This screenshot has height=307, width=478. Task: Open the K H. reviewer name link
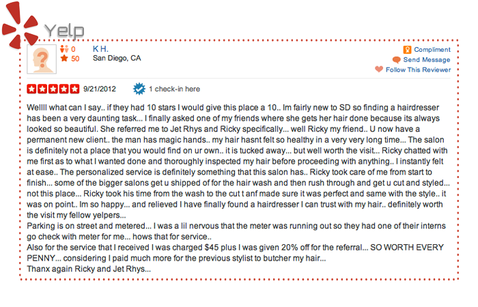[100, 48]
